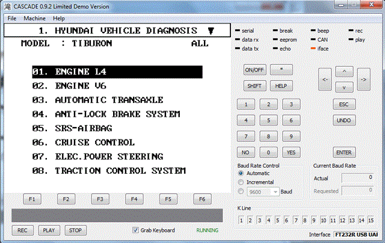Screen dimensions: 385x243
Task: Click K Line indicator 15
Action: pos(371,220)
